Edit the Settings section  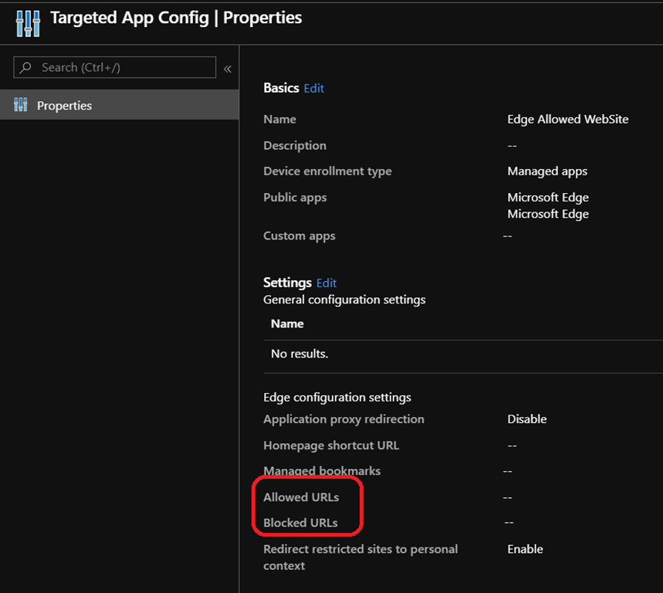(x=326, y=283)
